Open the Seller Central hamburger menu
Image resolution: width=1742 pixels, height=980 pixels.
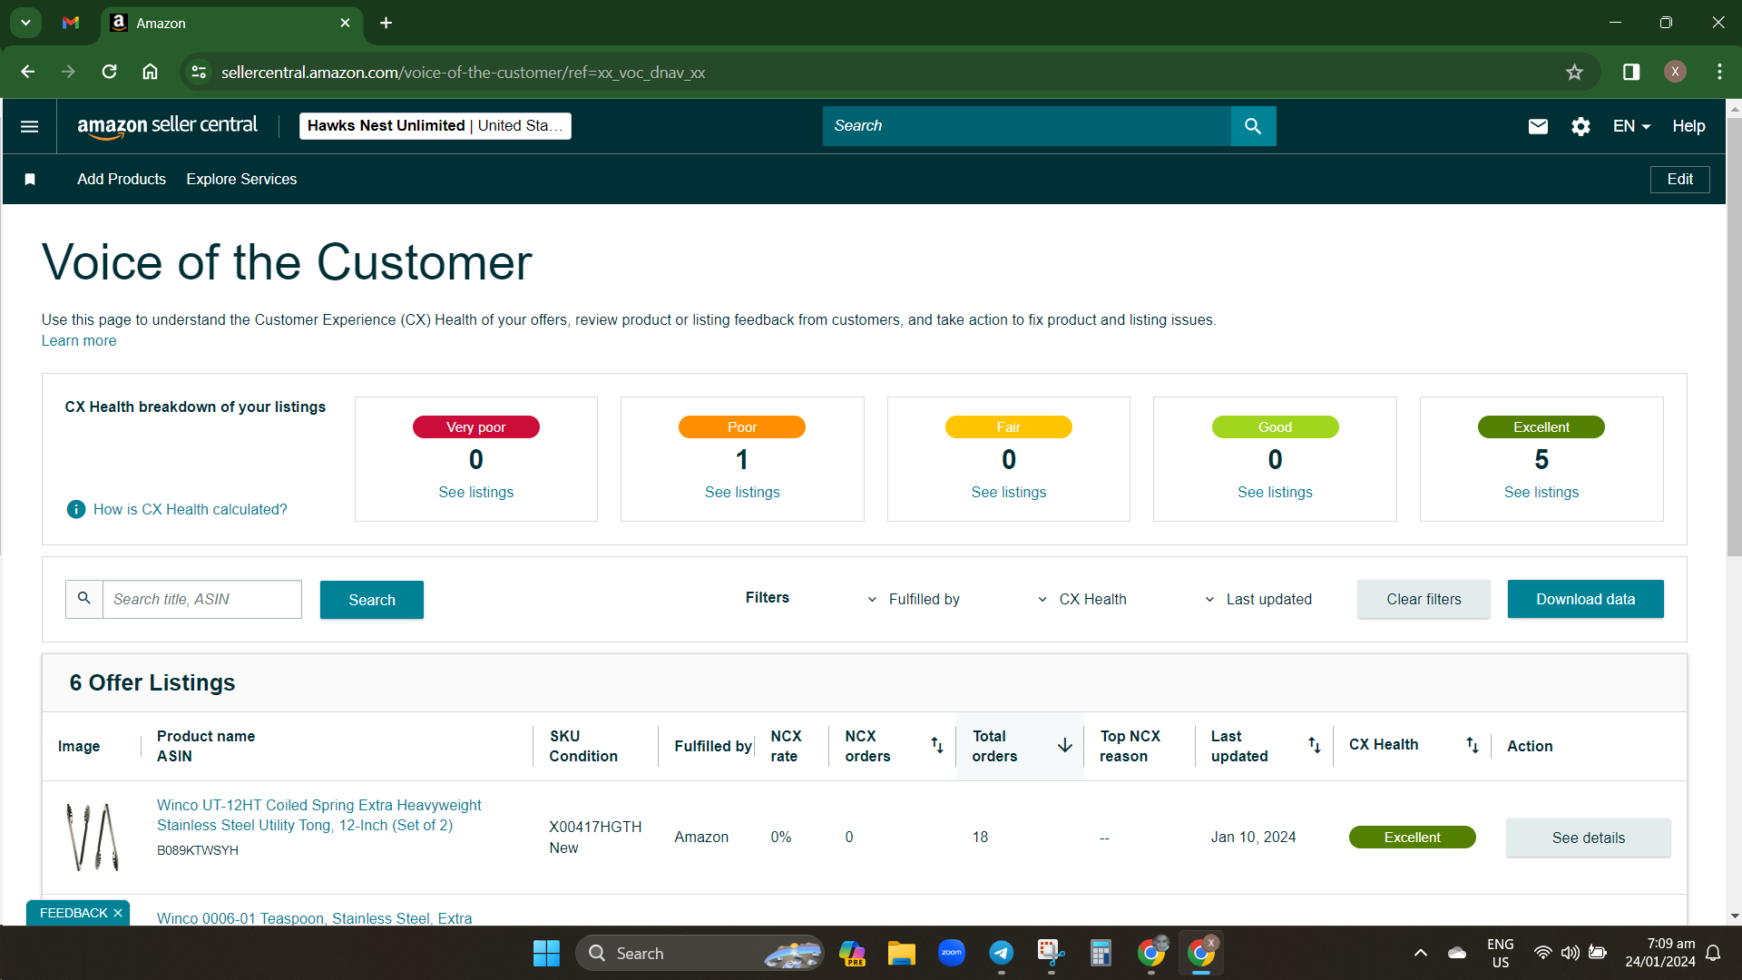coord(29,126)
